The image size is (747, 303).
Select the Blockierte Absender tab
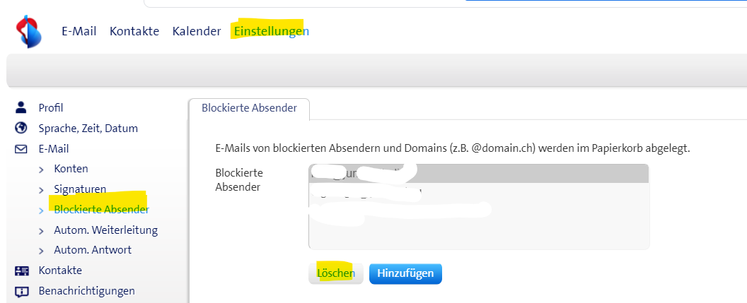coord(249,108)
